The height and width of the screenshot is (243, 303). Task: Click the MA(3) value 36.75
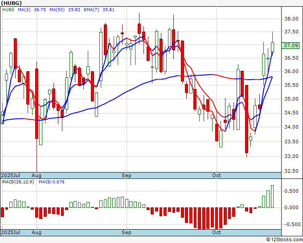(x=40, y=10)
